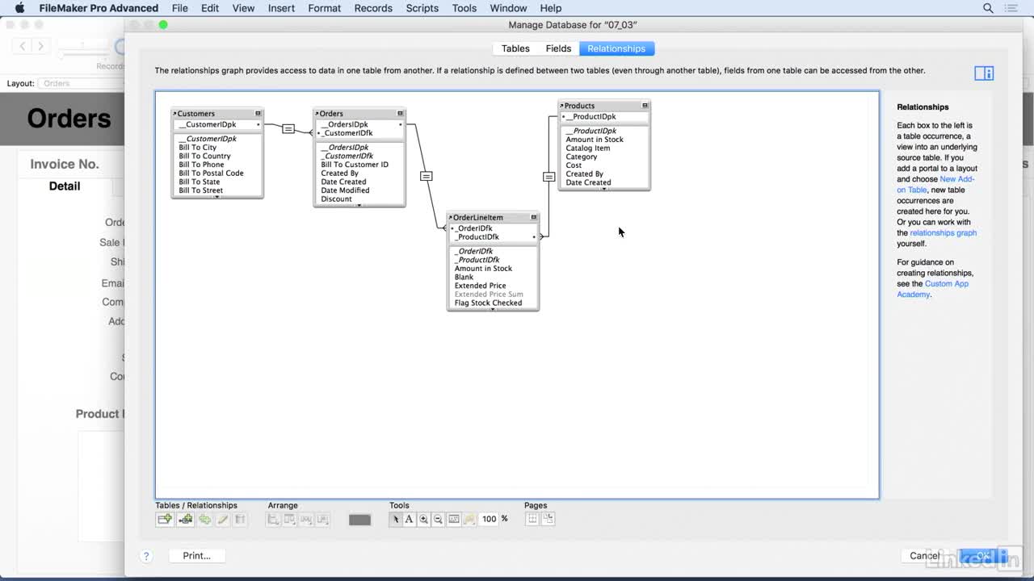Select Extended Price field in OrderLineItem
Screen dimensions: 1034x581
tap(481, 286)
